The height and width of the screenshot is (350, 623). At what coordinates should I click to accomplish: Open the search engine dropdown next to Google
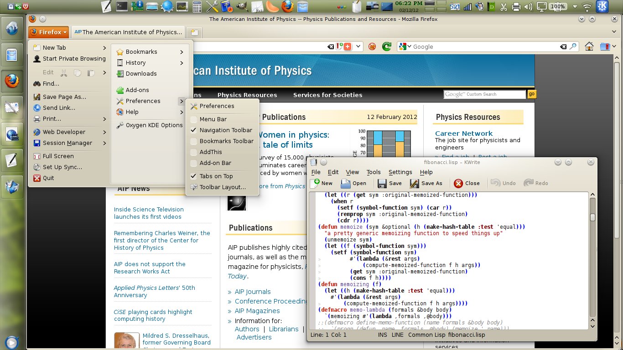tap(409, 46)
